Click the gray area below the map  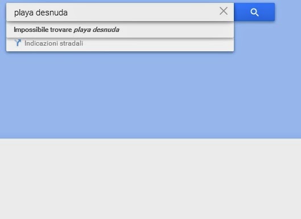point(150,179)
